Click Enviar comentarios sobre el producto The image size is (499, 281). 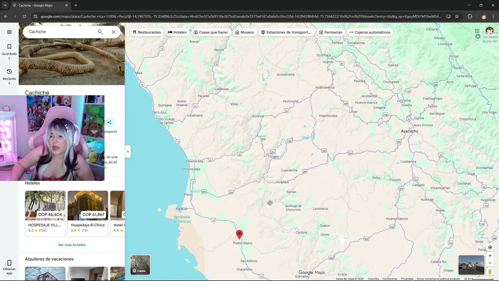(x=439, y=279)
